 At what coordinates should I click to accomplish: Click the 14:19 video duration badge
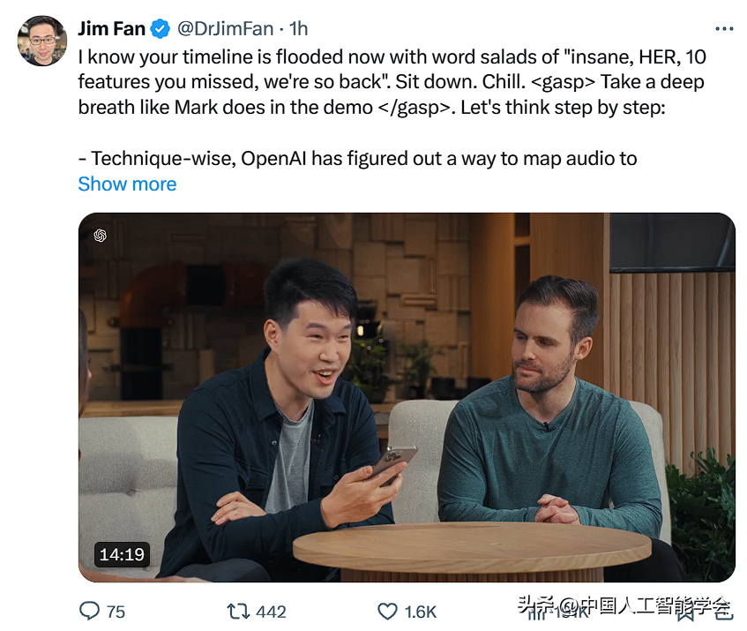click(x=122, y=554)
